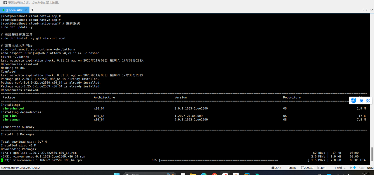Click the green terminal cursor at (3/3) line

click(2, 160)
